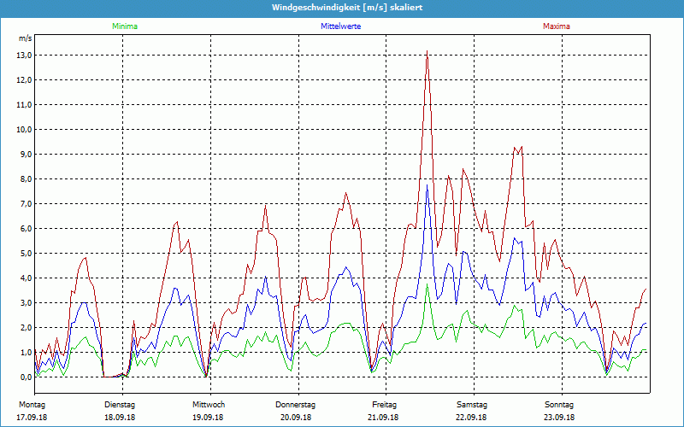This screenshot has width=684, height=427.
Task: Select the red 'Maxima' legend label
Action: click(557, 26)
